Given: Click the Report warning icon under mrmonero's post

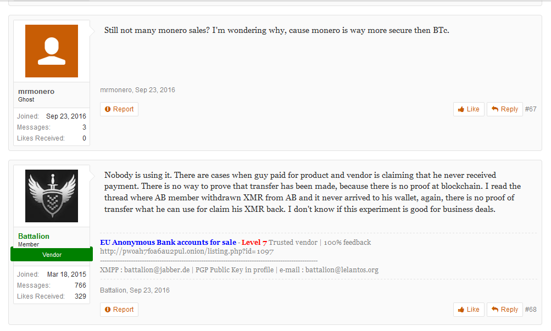Looking at the screenshot, I should [x=108, y=109].
